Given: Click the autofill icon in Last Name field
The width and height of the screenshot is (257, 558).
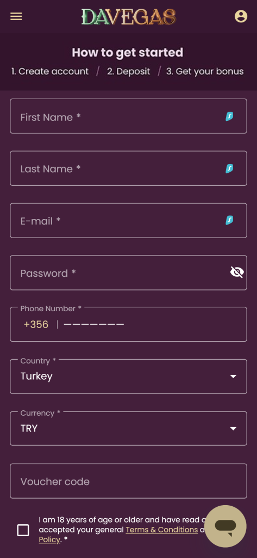Looking at the screenshot, I should [x=230, y=168].
